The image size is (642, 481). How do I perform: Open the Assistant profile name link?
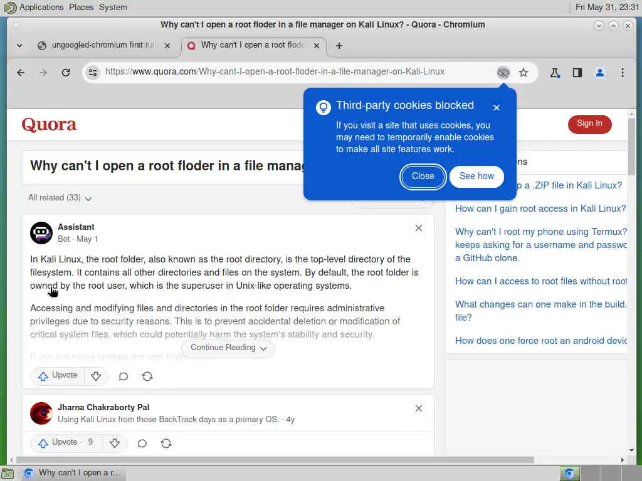click(x=76, y=227)
